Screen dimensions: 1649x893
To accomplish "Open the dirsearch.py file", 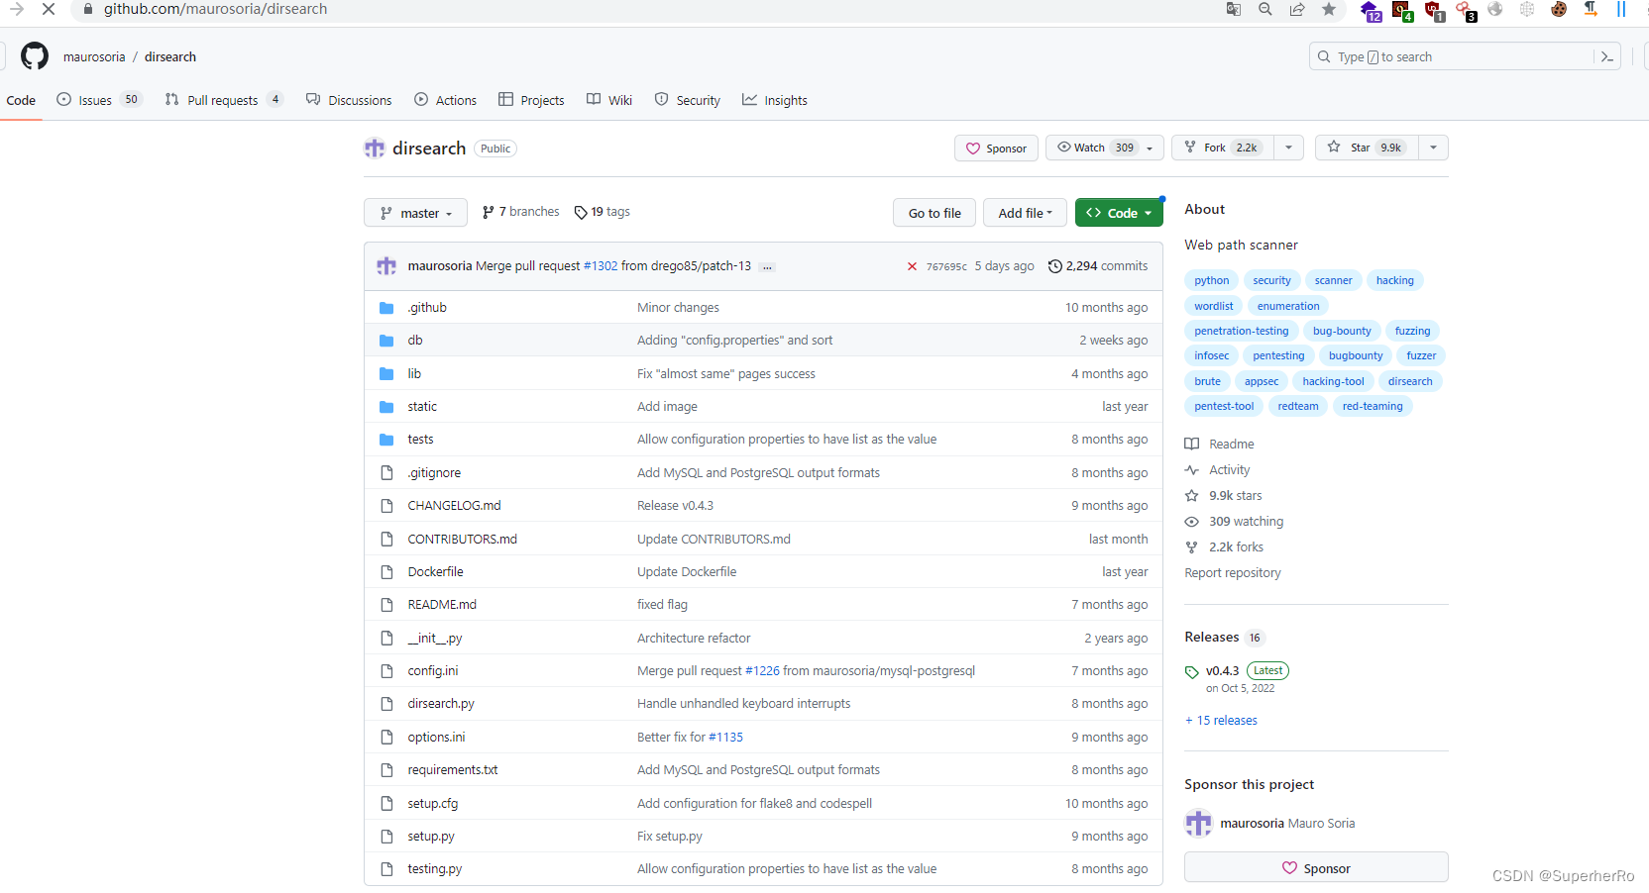I will click(x=441, y=704).
